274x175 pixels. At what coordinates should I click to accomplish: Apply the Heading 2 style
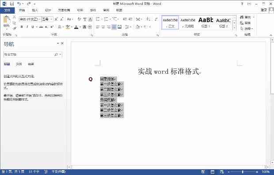(224, 23)
